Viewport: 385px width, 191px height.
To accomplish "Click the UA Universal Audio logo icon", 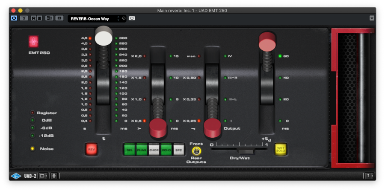I will coord(16,176).
